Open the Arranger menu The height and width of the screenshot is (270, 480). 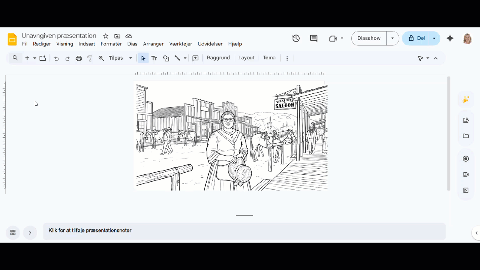pyautogui.click(x=153, y=44)
